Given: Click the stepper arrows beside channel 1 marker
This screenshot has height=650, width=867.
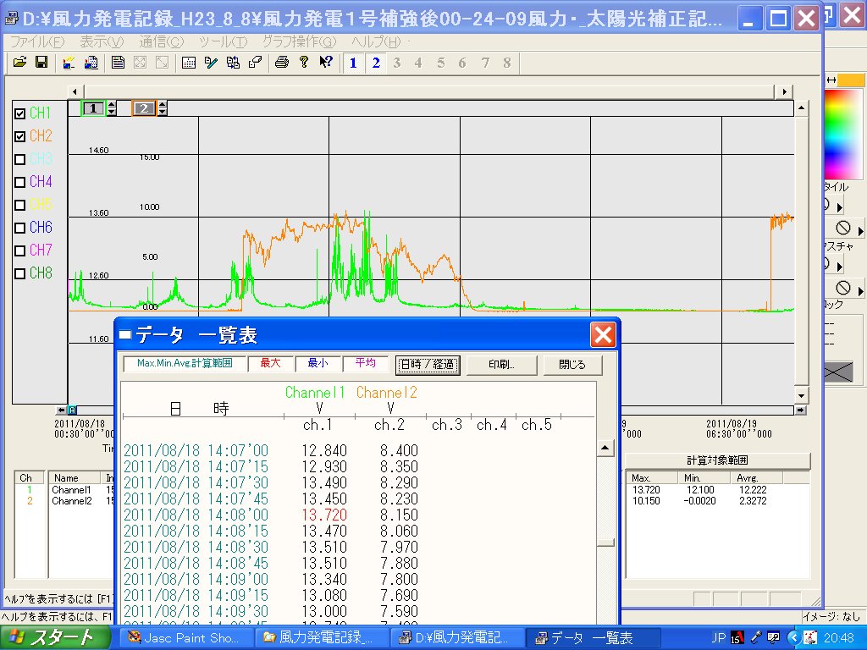Looking at the screenshot, I should click(111, 108).
